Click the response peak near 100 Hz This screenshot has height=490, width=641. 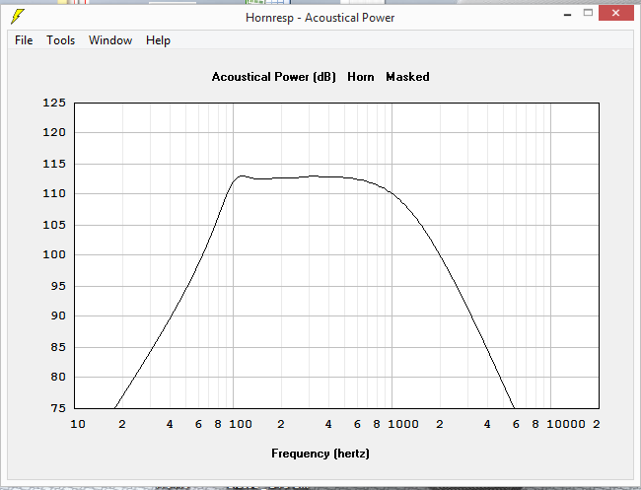coord(242,175)
